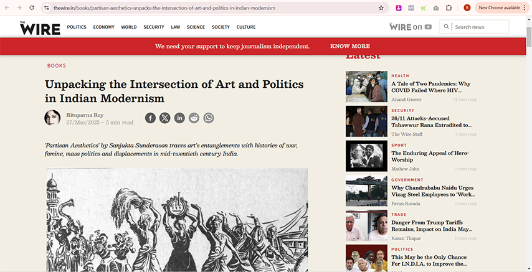Click the code-window extension icon next to the pink download icon
The height and width of the screenshot is (272, 532).
click(411, 8)
